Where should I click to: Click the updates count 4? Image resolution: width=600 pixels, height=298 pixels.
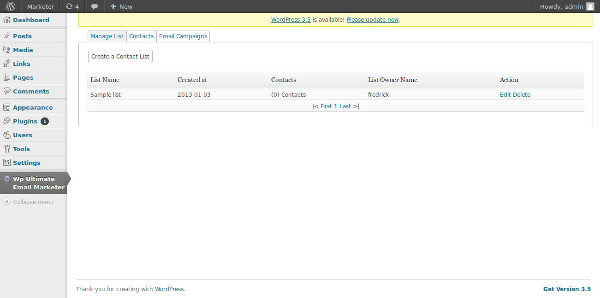point(77,6)
